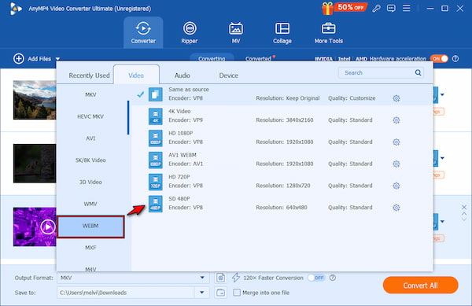Open settings gear for HD 1080P
The height and width of the screenshot is (306, 472).
coord(396,142)
